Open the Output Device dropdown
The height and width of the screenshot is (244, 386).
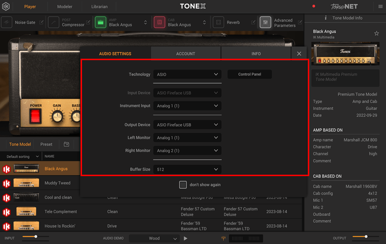tap(187, 125)
